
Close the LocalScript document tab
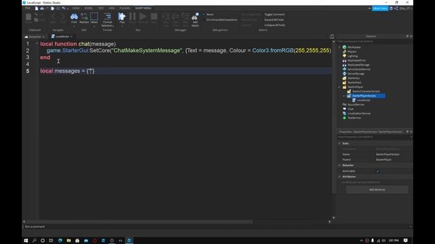click(x=71, y=37)
